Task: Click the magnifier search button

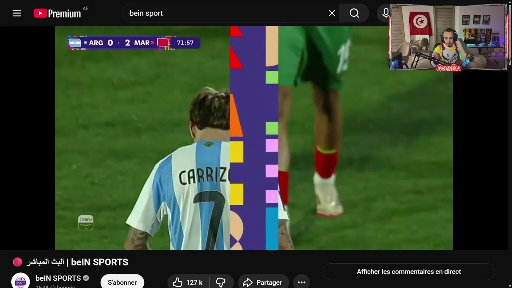Action: pos(354,13)
